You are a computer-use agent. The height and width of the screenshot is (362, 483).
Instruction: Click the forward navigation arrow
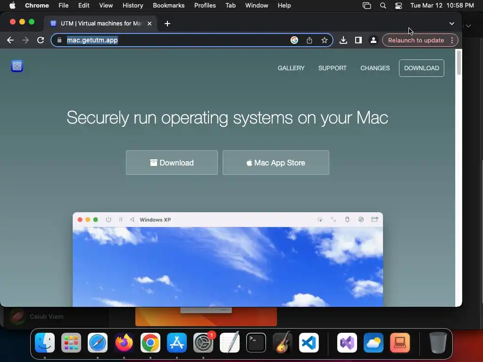click(x=25, y=41)
